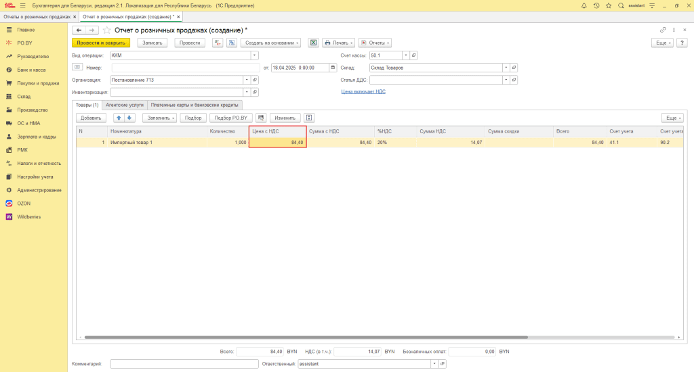The image size is (694, 372).
Task: Open the Платежные карты и банковские кредиты tab
Action: click(195, 105)
